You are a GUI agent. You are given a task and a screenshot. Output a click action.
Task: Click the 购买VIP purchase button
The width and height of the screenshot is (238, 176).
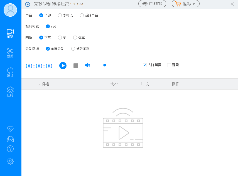[x=185, y=4]
